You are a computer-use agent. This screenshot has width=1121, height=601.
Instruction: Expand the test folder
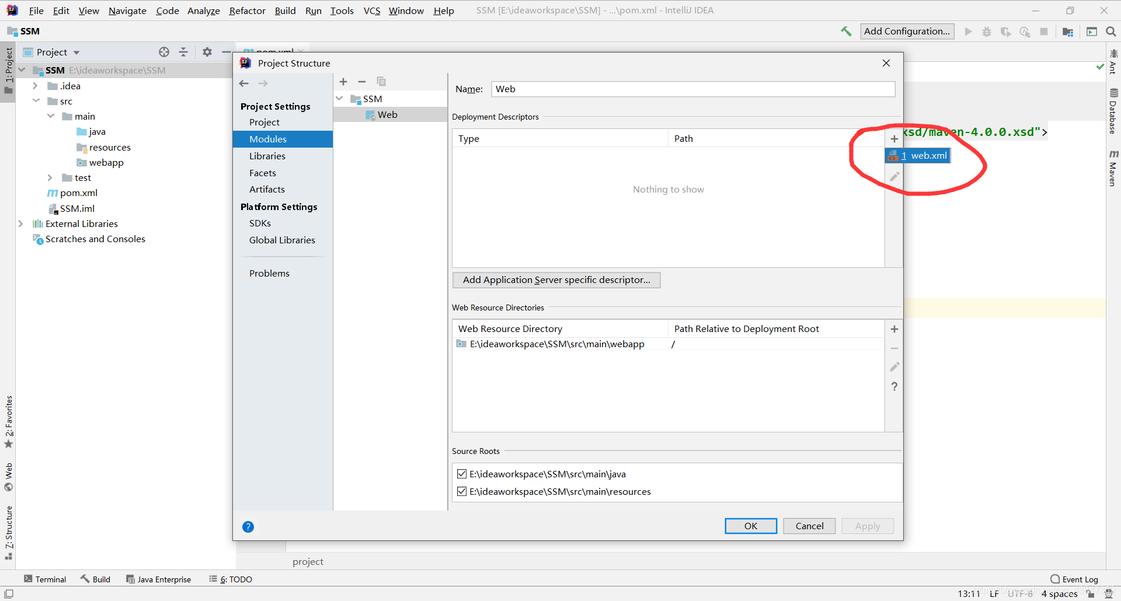coord(50,177)
